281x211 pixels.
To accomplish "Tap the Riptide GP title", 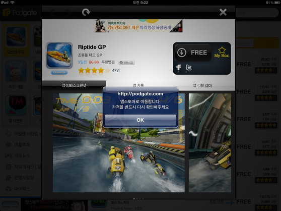I will [92, 47].
